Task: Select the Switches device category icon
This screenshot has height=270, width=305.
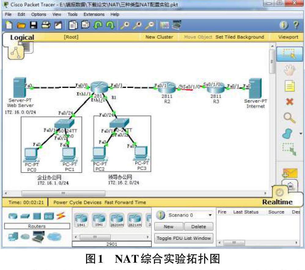Action: (25, 216)
